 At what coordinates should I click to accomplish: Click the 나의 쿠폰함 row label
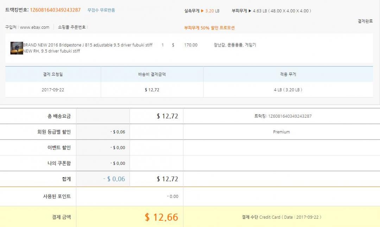59,163
